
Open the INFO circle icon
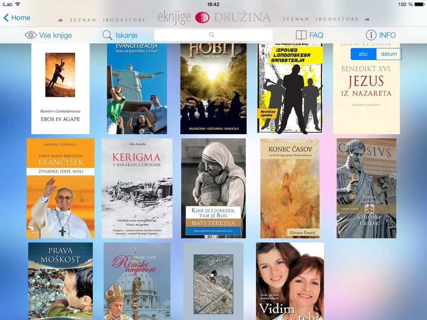(371, 35)
